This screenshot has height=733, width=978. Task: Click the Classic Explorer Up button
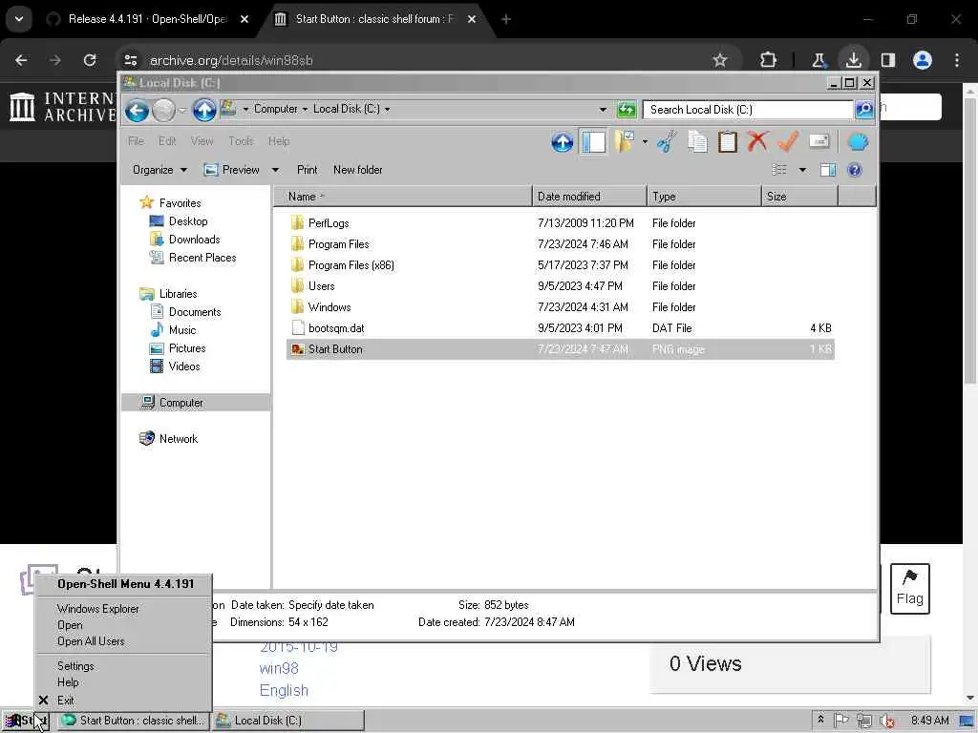(562, 142)
